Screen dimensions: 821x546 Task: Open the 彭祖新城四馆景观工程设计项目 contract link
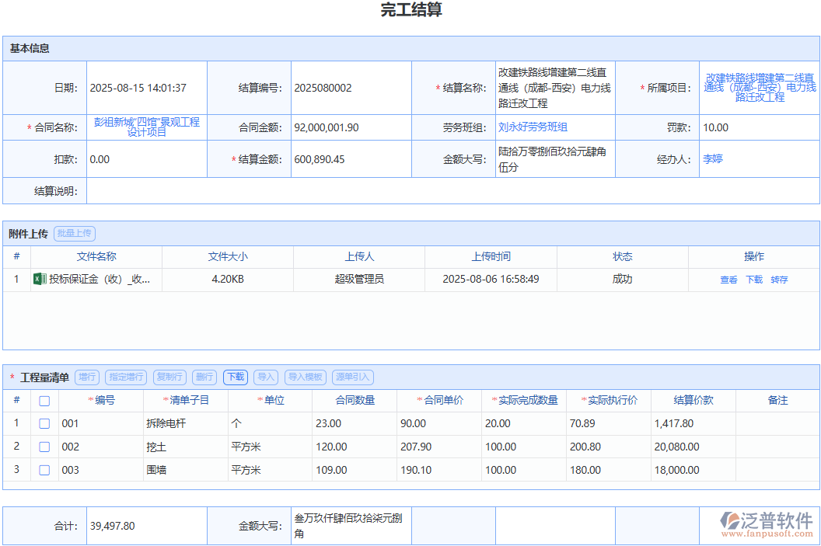(x=147, y=127)
